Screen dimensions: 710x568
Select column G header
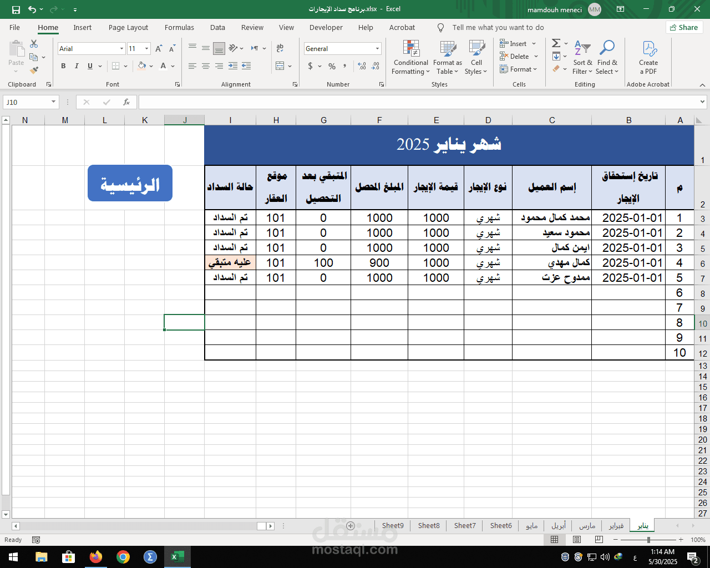323,120
